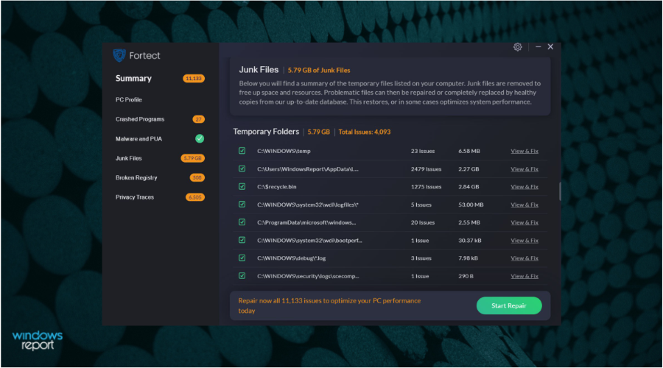The image size is (663, 368).
Task: Click View & Fix for debug\*.log
Action: [x=525, y=258]
